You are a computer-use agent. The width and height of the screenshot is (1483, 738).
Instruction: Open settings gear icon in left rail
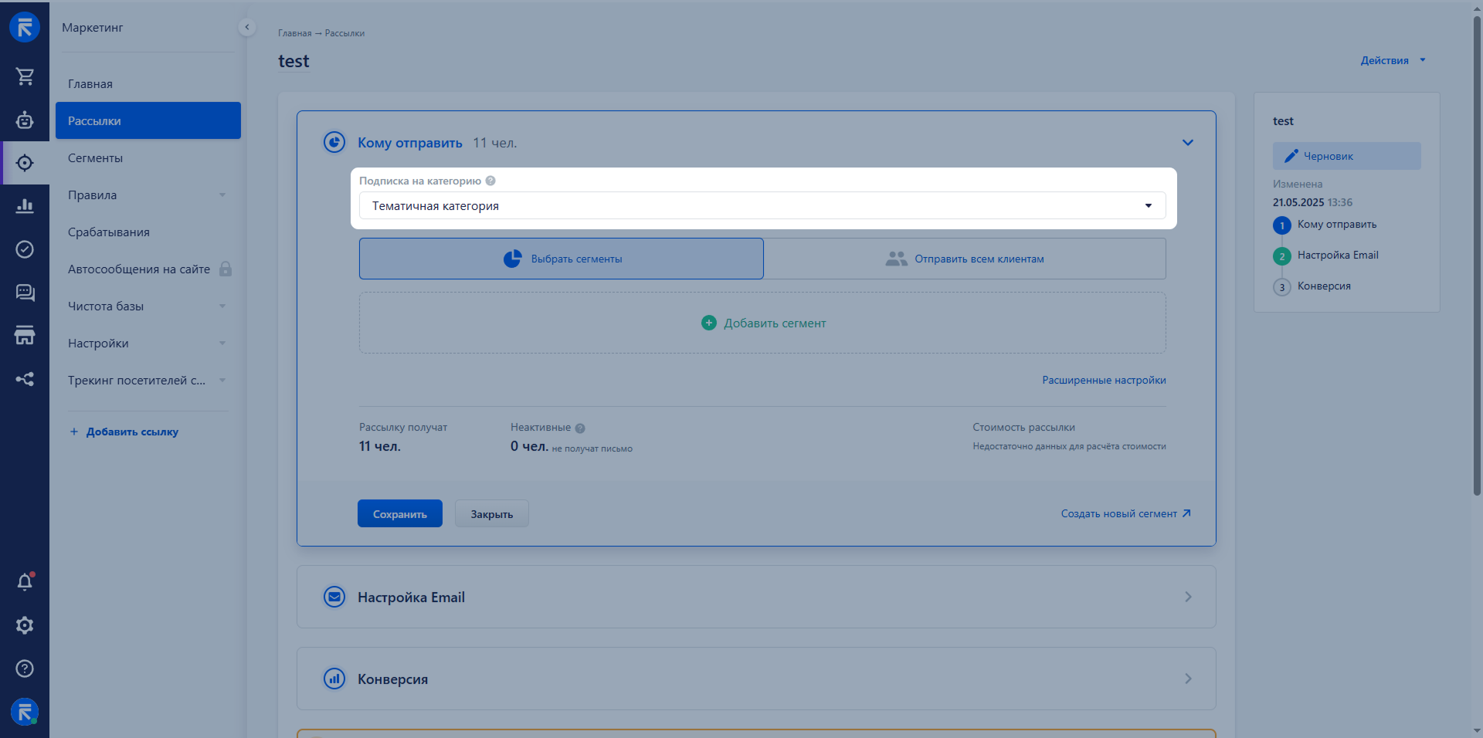tap(25, 625)
